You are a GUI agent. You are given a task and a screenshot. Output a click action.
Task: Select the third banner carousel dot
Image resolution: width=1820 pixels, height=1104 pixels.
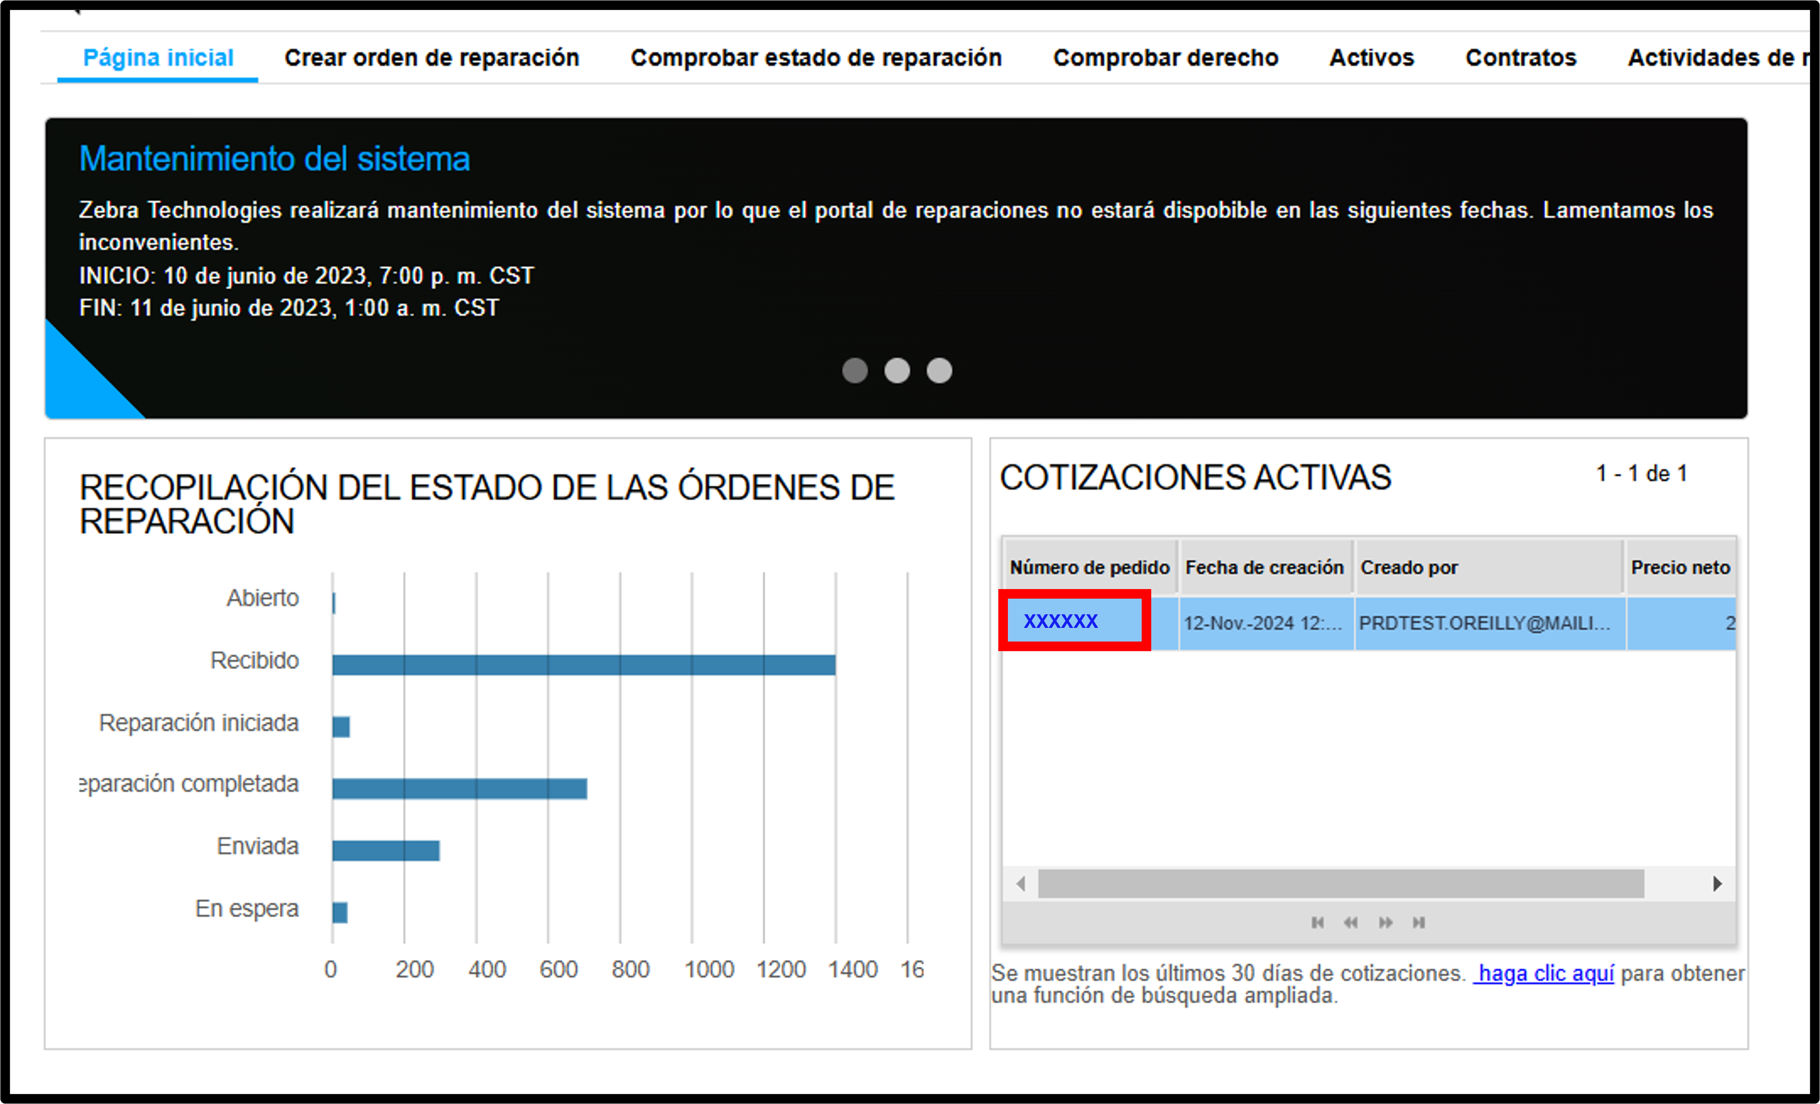(939, 370)
